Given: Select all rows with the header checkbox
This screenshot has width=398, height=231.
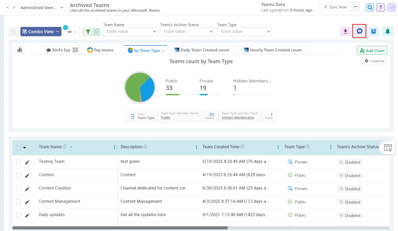Looking at the screenshot, I should [18, 147].
